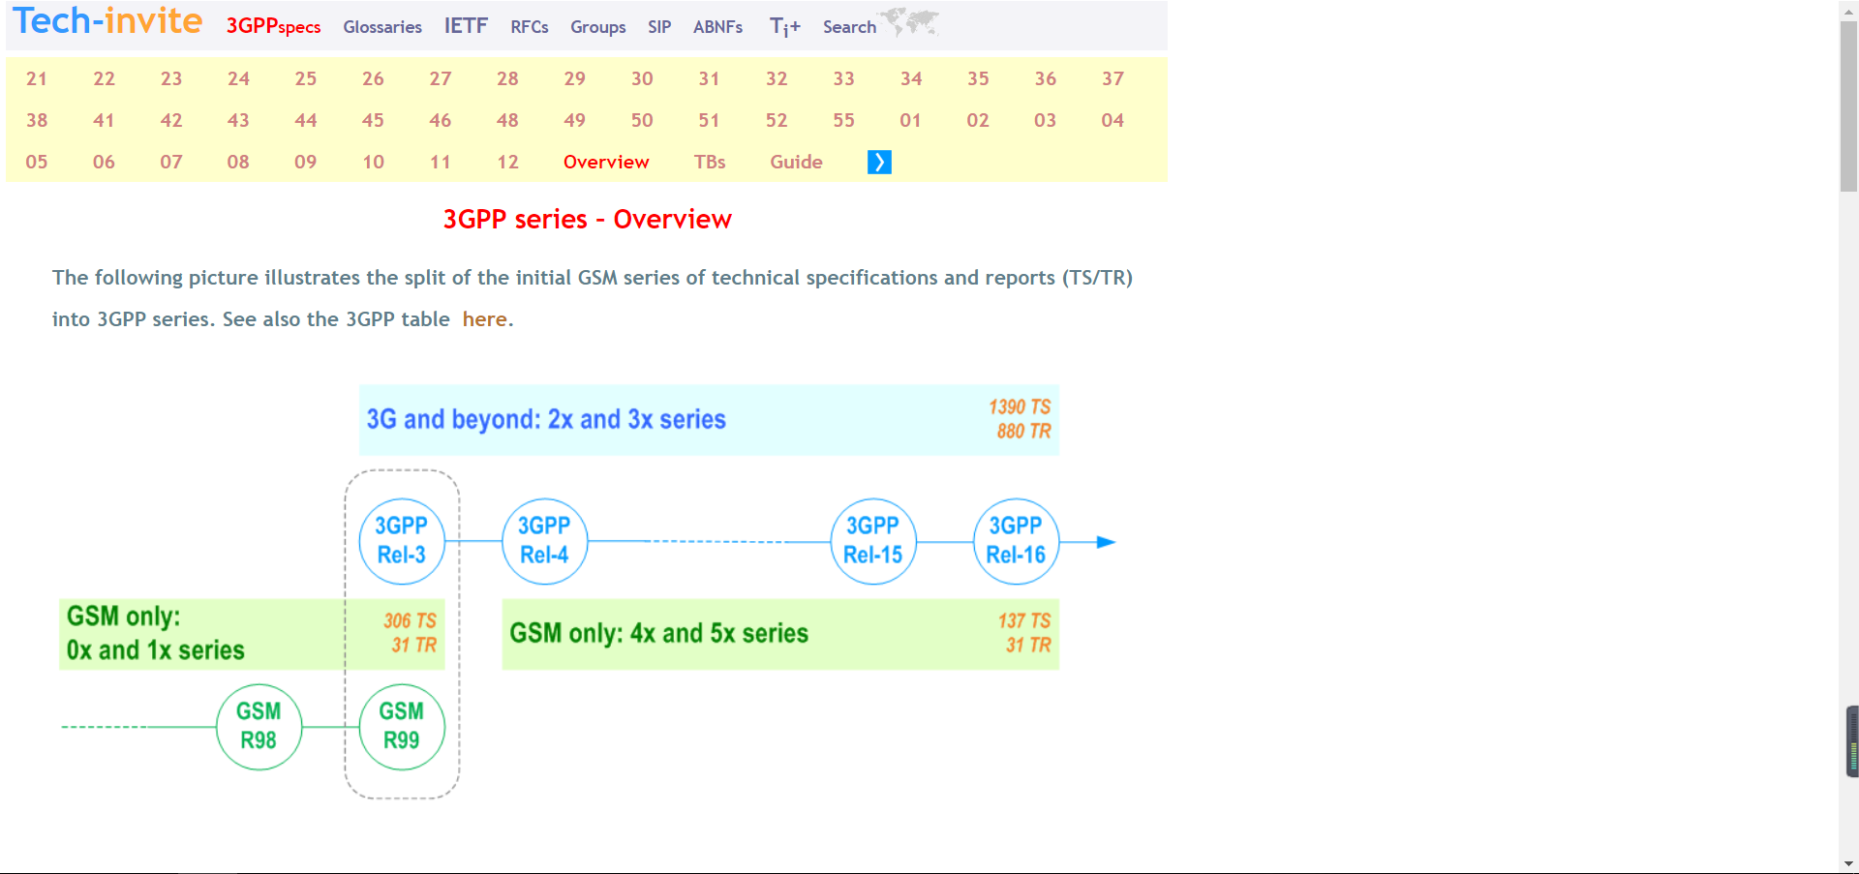Open the 3GPPspecs menu
The height and width of the screenshot is (874, 1859).
[x=273, y=26]
